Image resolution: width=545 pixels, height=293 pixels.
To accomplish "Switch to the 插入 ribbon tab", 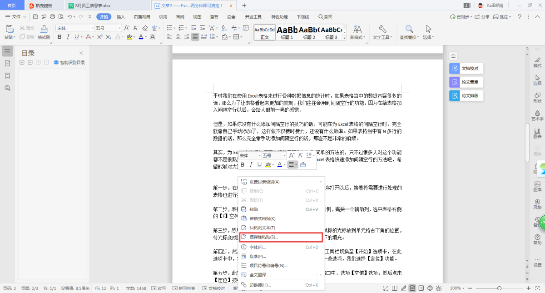I will click(121, 17).
